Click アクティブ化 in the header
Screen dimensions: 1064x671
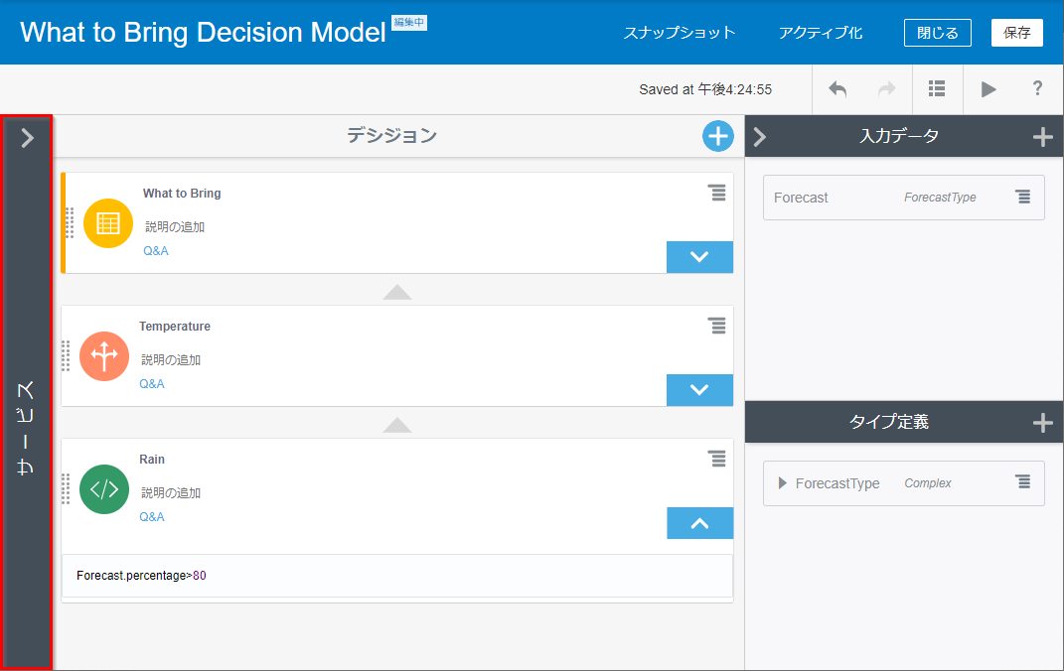[x=821, y=33]
